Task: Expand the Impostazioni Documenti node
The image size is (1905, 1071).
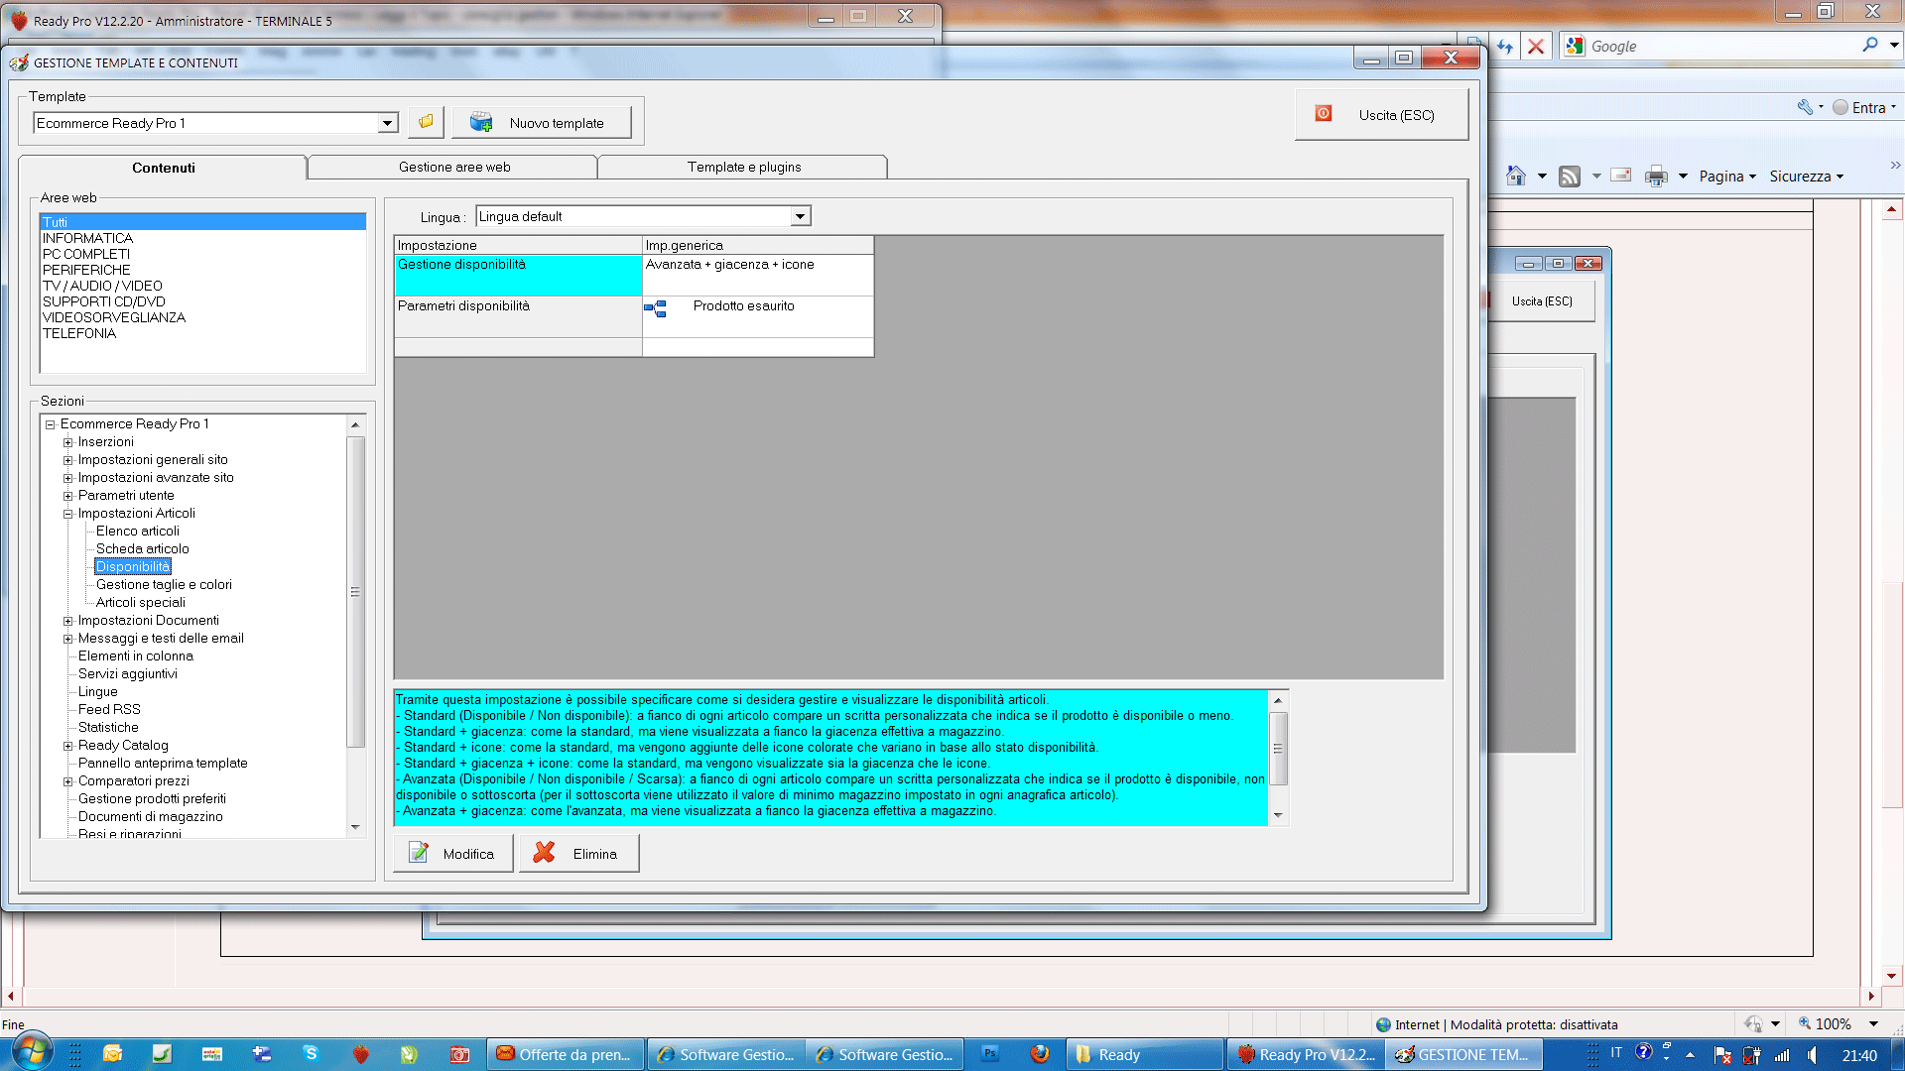Action: (68, 621)
